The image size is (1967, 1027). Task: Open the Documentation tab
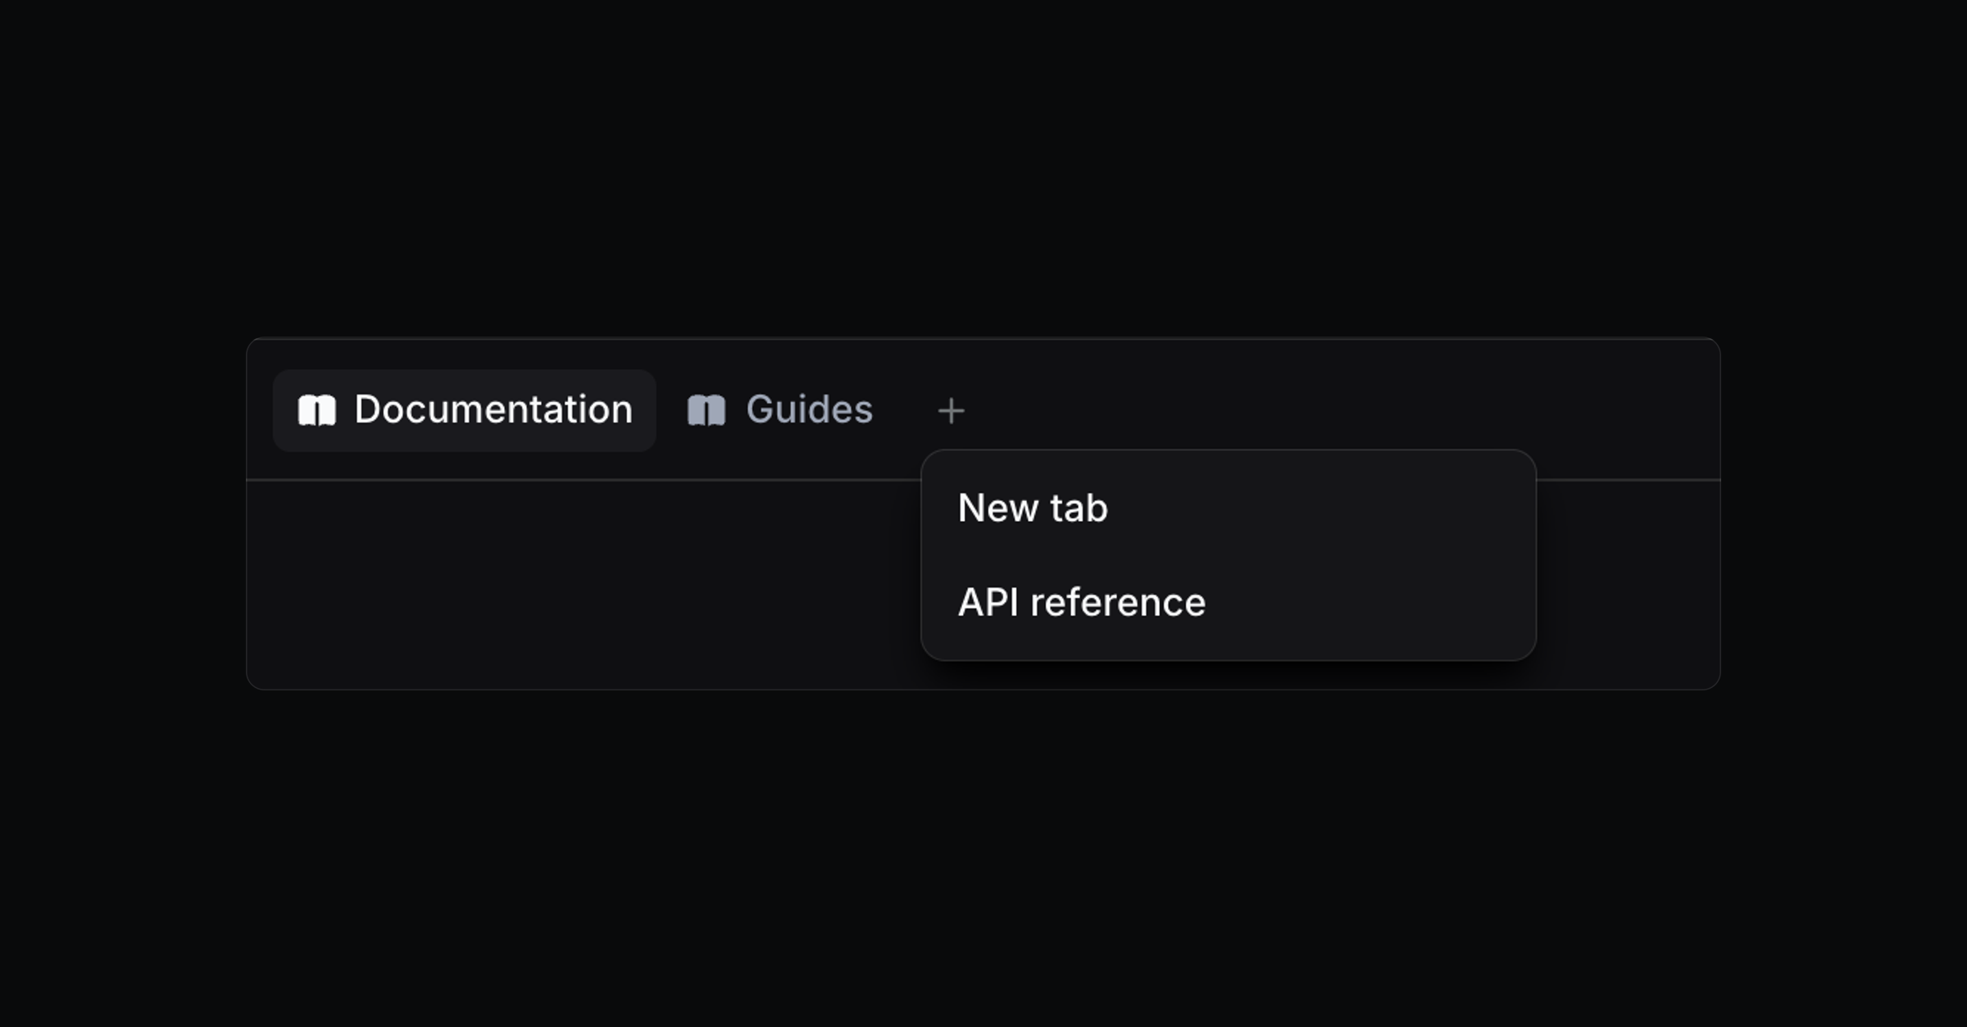click(x=464, y=410)
